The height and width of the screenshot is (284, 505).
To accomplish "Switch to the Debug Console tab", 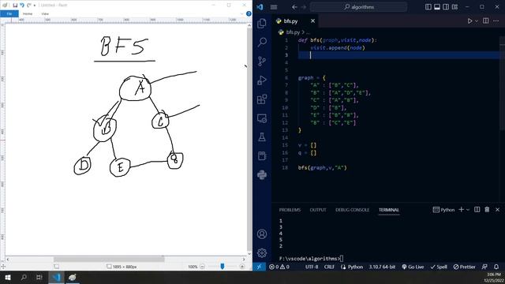I will coord(352,210).
